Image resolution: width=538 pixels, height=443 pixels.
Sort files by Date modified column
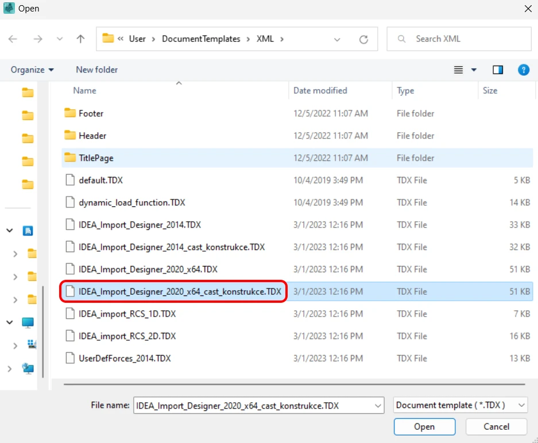[320, 91]
